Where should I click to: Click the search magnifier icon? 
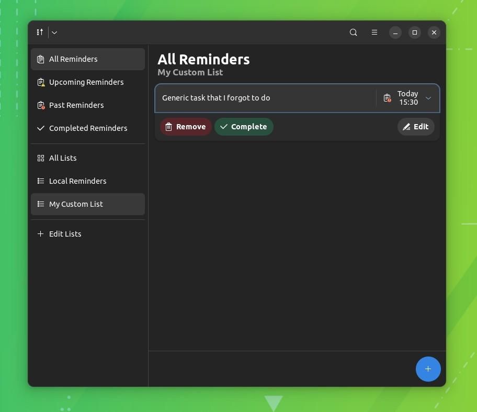pyautogui.click(x=353, y=32)
